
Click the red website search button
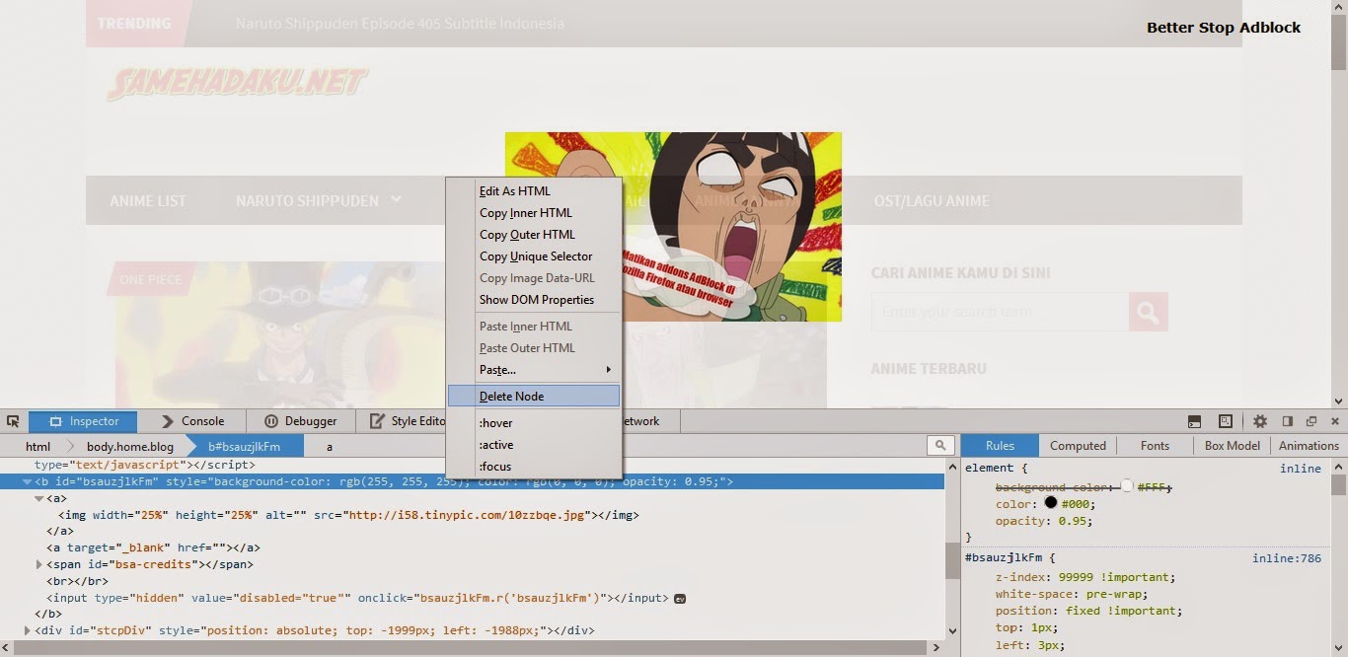tap(1149, 312)
